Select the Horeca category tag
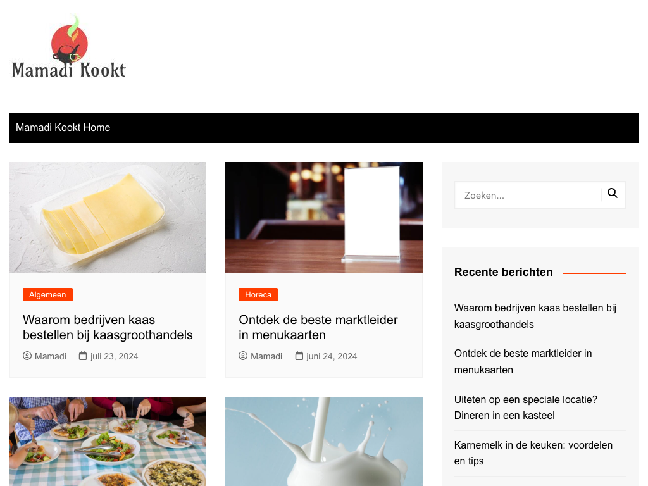Screen dimensions: 648x486 [258, 295]
